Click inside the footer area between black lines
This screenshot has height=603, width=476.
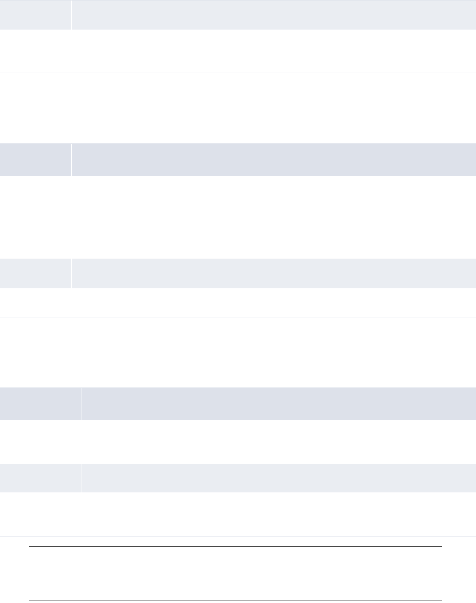click(235, 573)
